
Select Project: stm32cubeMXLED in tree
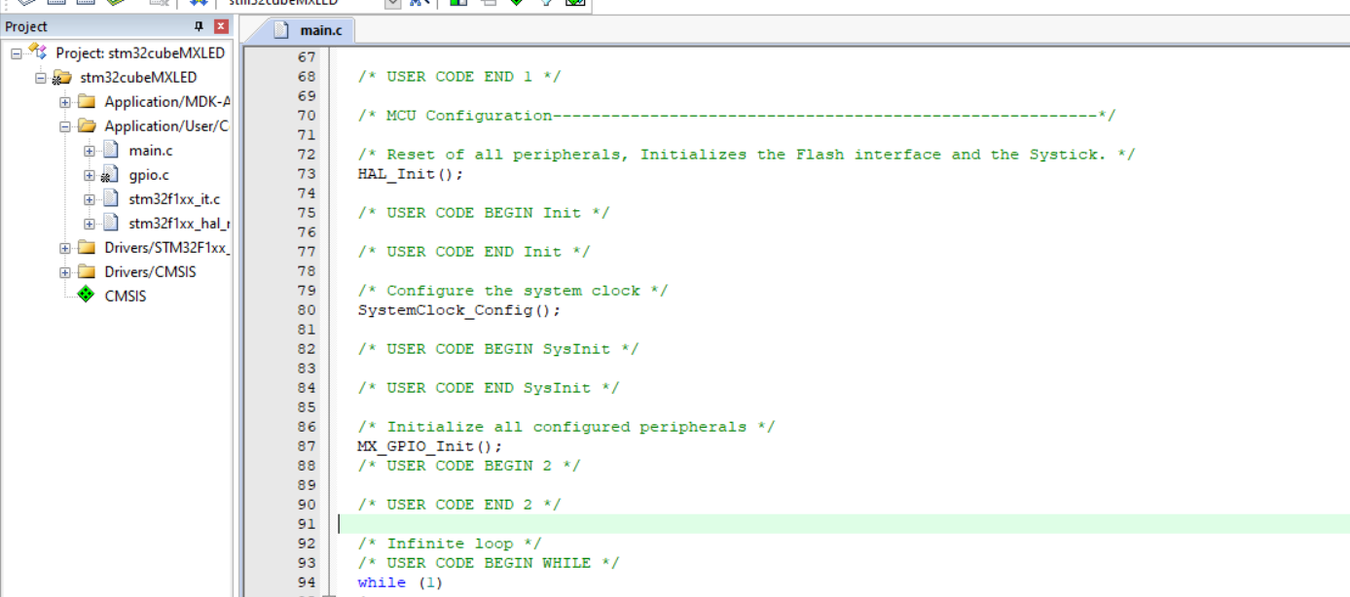[141, 53]
